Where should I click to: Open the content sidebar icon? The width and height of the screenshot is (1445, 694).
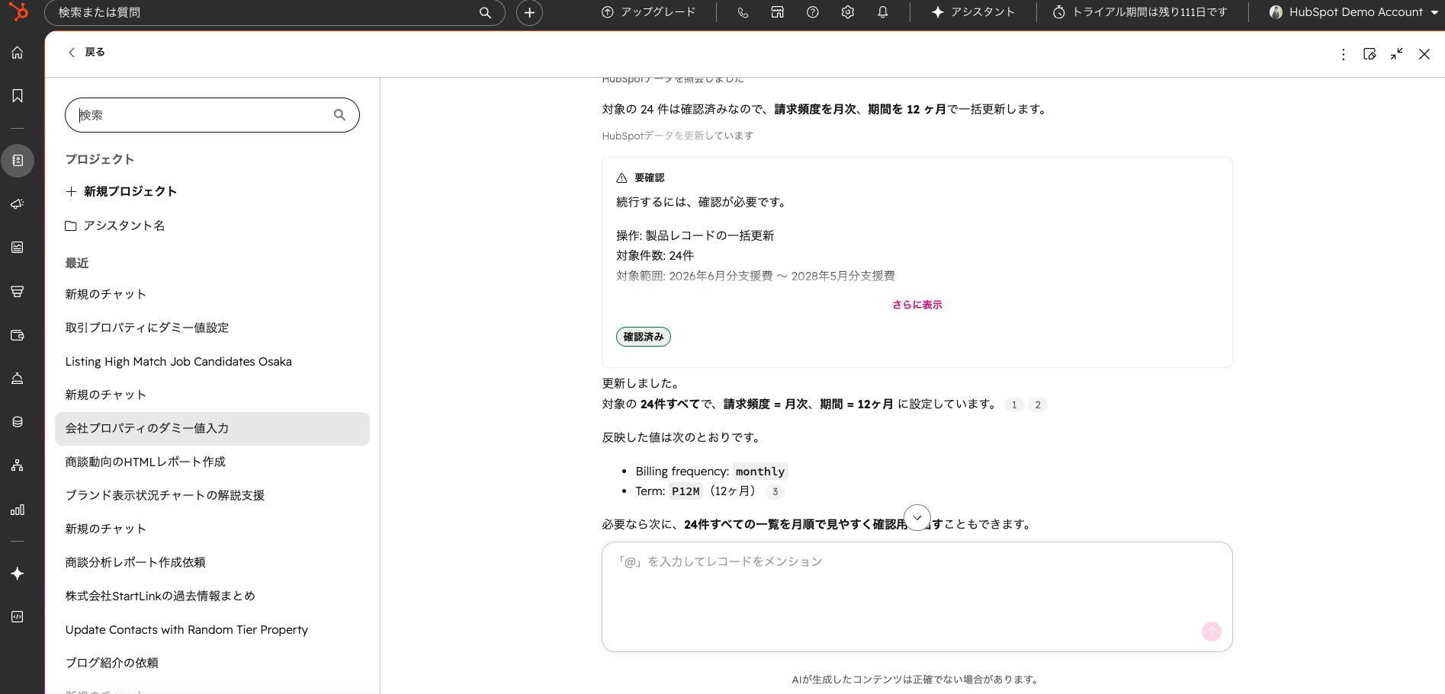[18, 248]
